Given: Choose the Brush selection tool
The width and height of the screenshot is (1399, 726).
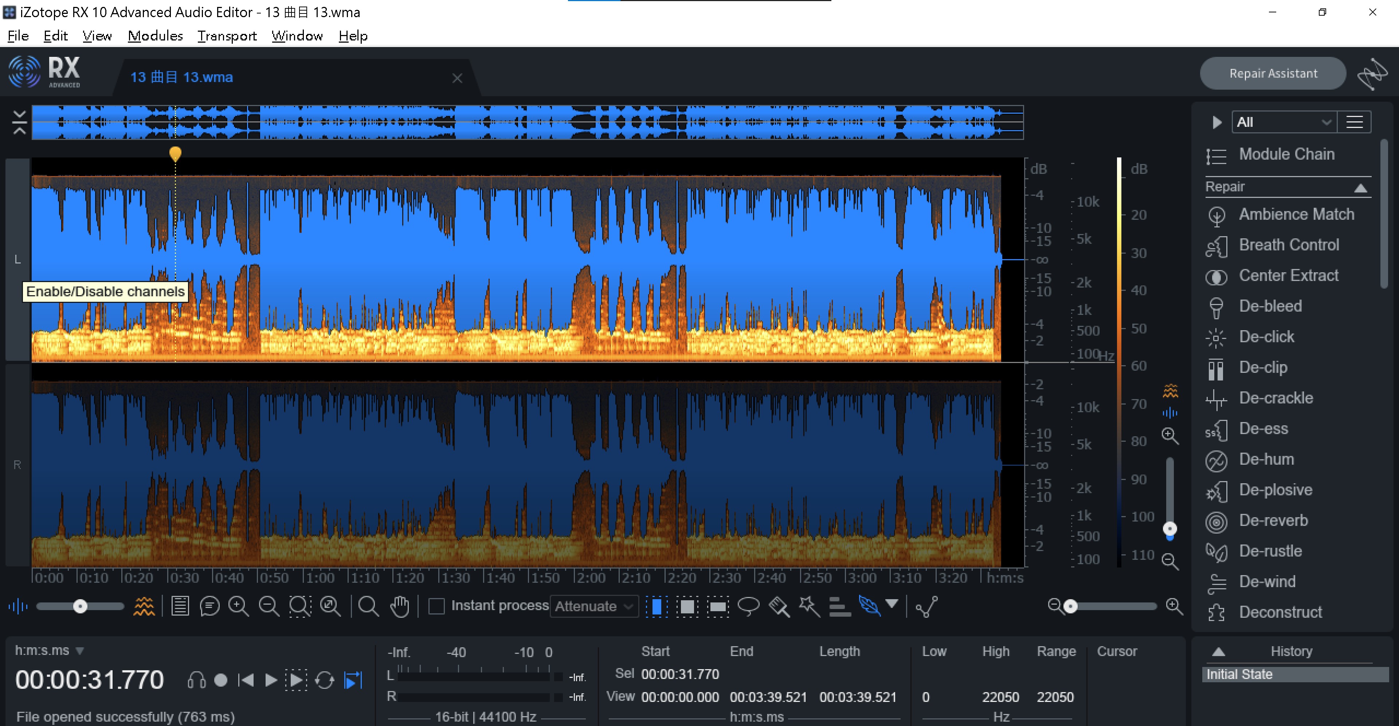Looking at the screenshot, I should click(x=779, y=606).
